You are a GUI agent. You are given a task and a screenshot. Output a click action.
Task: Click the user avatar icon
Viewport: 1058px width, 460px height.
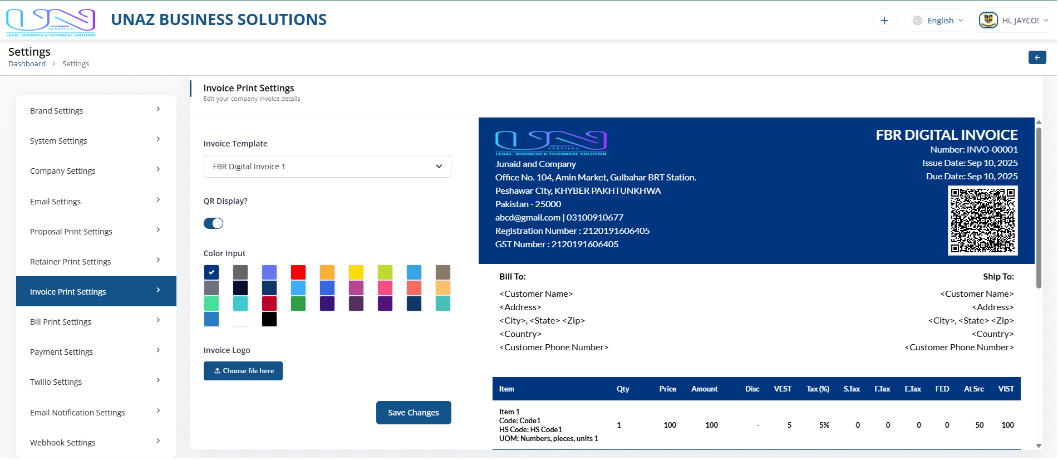point(988,21)
